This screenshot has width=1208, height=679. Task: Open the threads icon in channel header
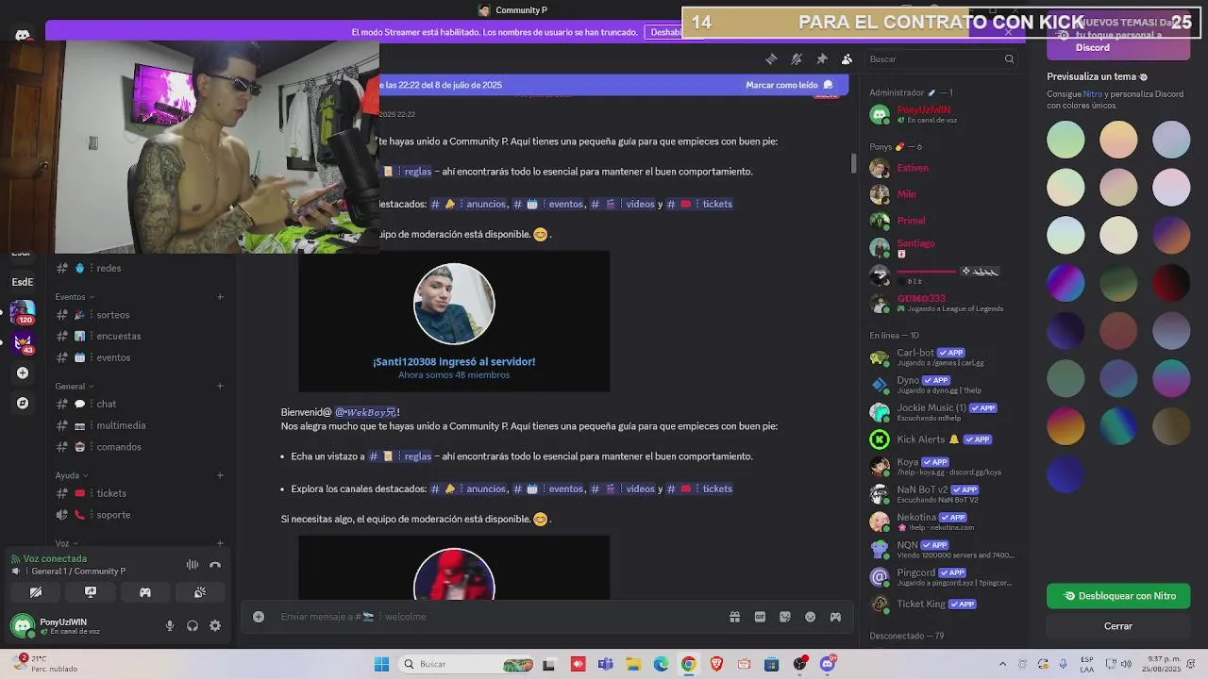tap(771, 58)
